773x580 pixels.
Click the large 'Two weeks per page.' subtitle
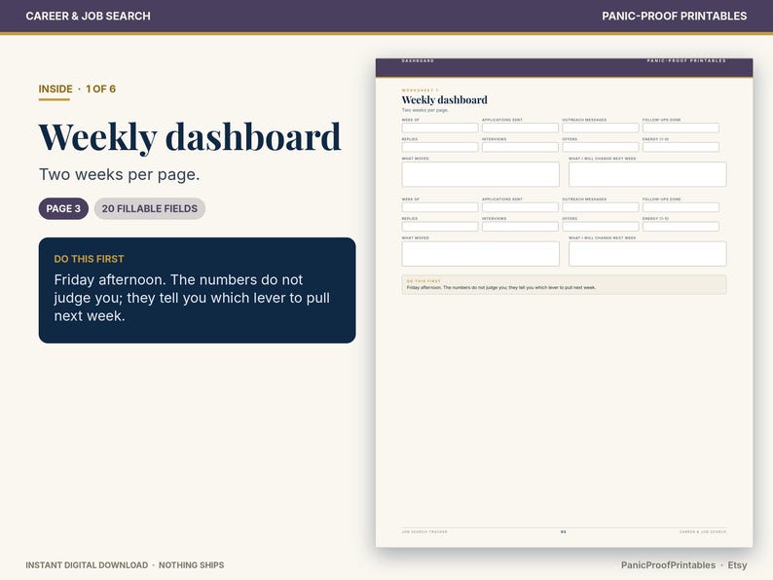(120, 174)
